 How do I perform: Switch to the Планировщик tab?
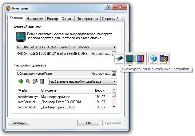tap(87, 19)
